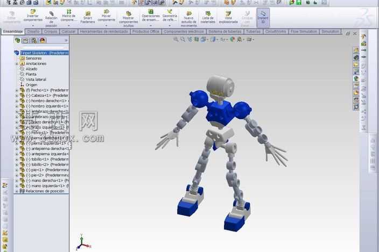Screen dimensions: 379x252
Task: Select the Relación de posición tool
Action: click(x=51, y=19)
